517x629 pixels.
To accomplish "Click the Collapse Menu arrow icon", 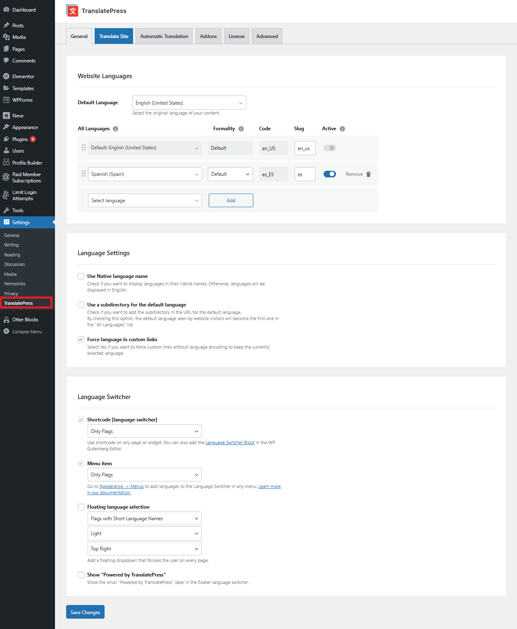I will point(6,331).
